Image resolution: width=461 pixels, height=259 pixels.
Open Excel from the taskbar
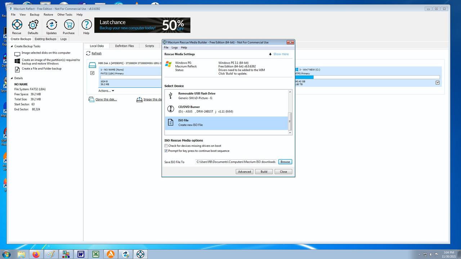click(x=96, y=254)
